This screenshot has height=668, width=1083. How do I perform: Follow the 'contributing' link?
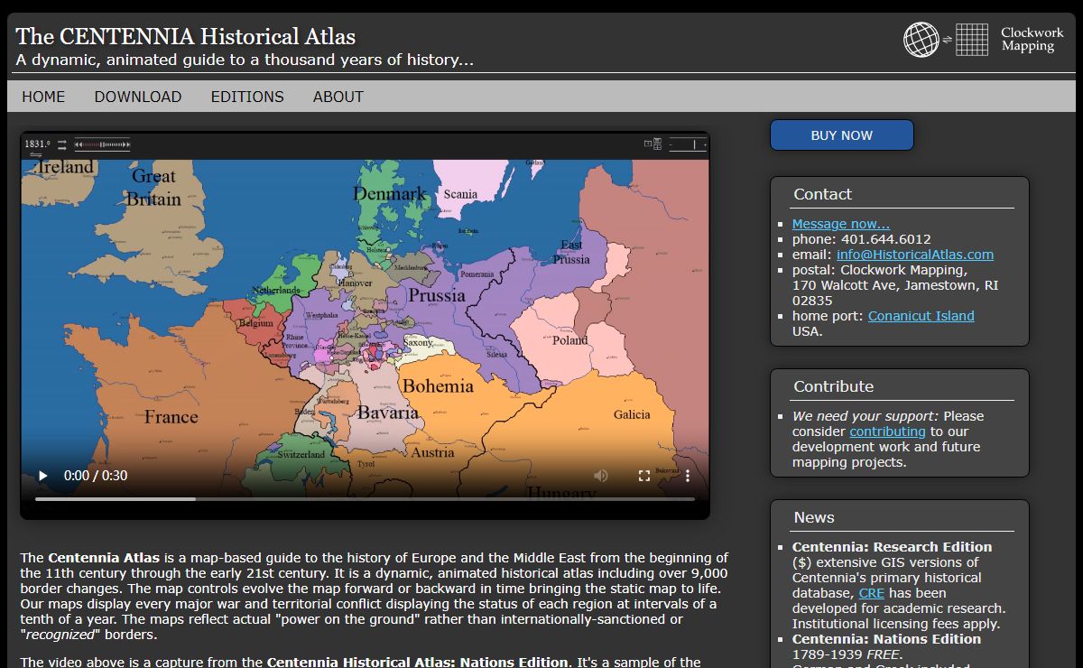click(887, 431)
